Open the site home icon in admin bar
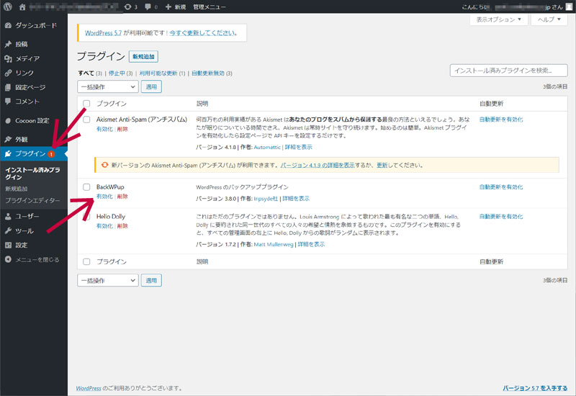Viewport: 576px width, 396px height. 22,6
